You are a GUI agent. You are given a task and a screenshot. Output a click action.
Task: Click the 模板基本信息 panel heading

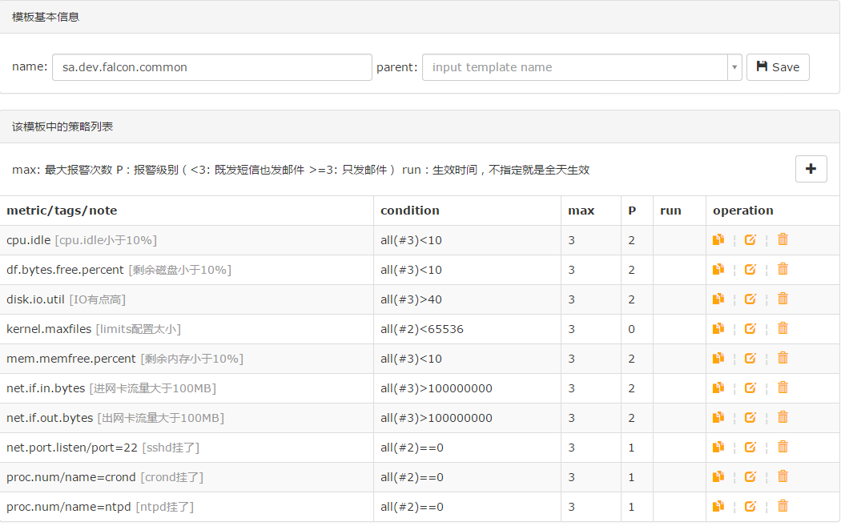click(46, 17)
